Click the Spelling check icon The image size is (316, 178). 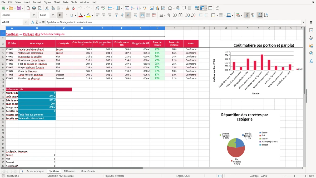[103, 8]
